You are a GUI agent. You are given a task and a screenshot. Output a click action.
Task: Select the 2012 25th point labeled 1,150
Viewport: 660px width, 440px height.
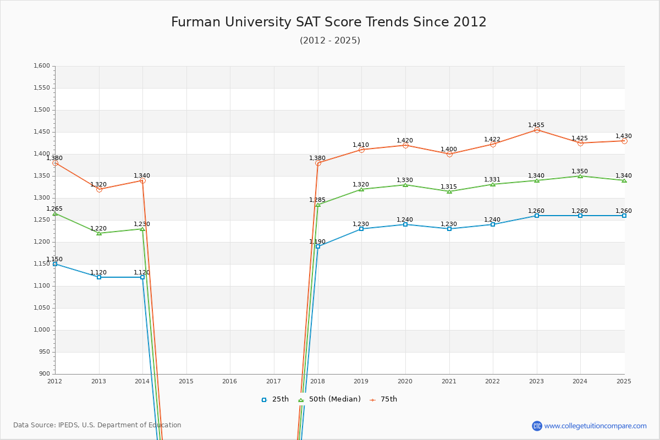click(x=55, y=264)
